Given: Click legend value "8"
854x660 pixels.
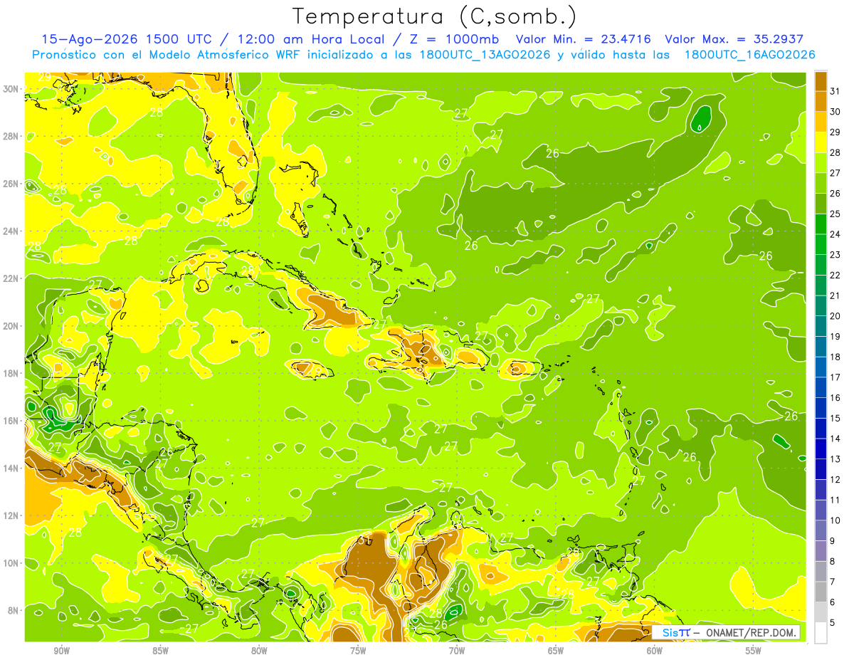Looking at the screenshot, I should coord(833,562).
